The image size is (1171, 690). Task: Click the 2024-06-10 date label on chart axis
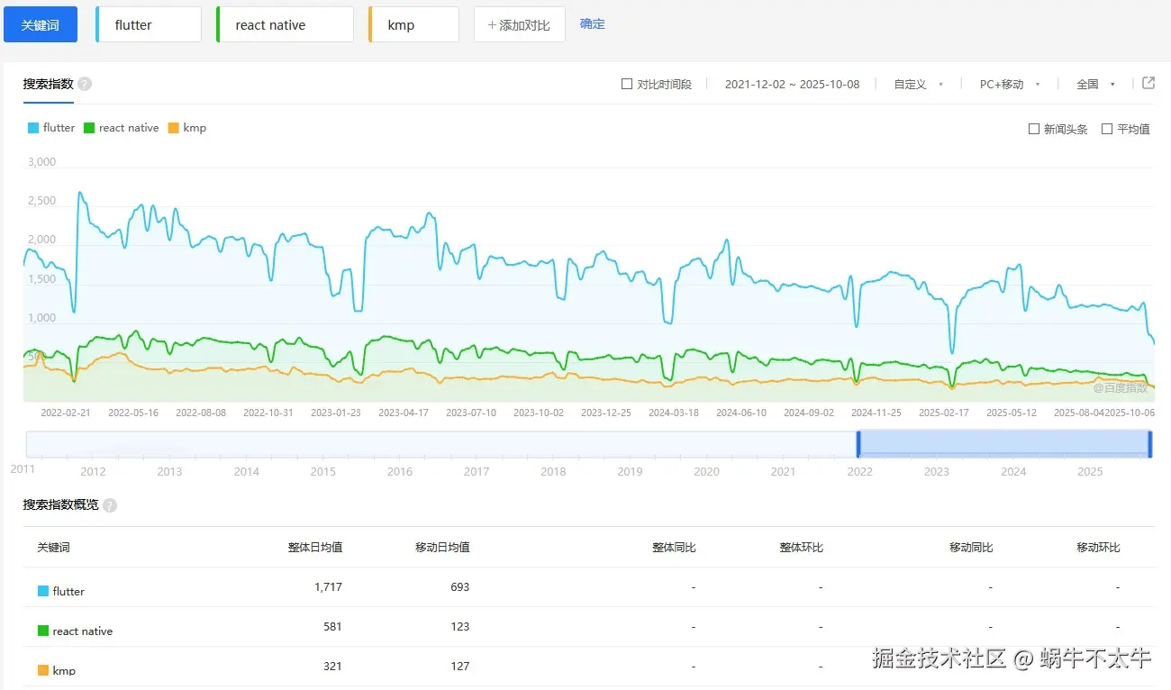741,413
